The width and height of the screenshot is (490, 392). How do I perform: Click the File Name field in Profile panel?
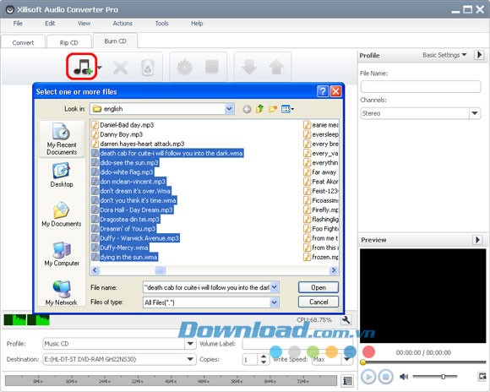tap(421, 86)
